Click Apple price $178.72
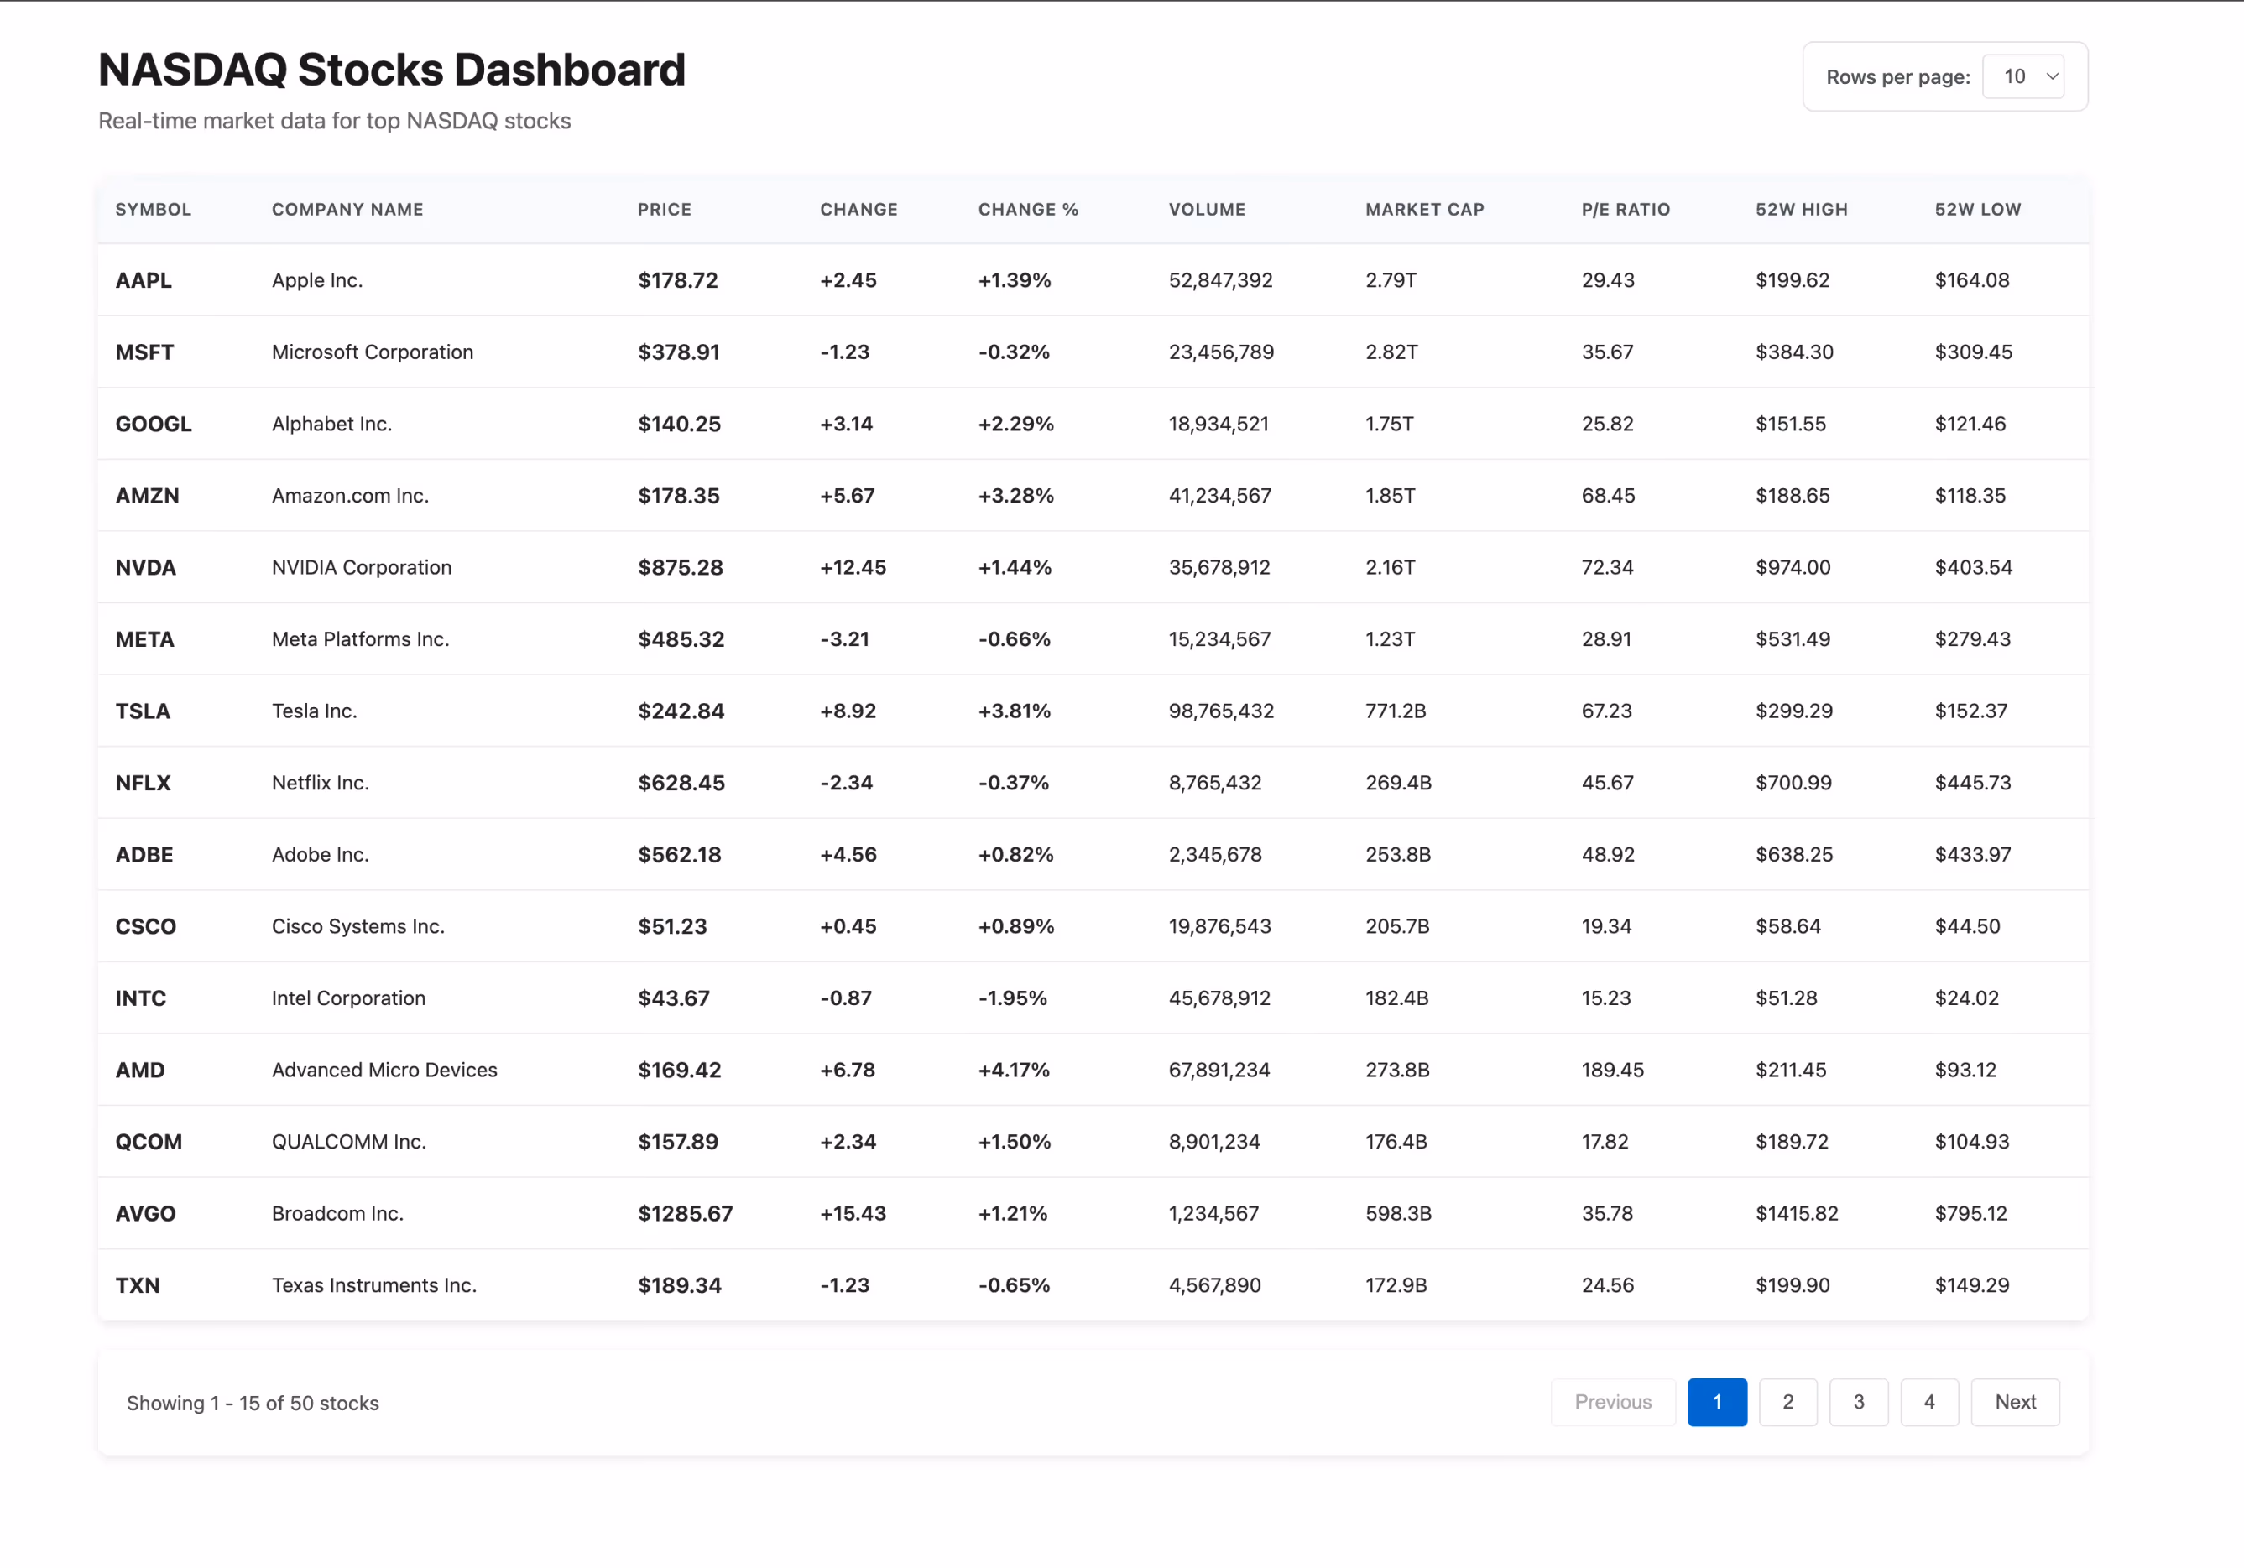Image resolution: width=2244 pixels, height=1568 pixels. [x=678, y=280]
